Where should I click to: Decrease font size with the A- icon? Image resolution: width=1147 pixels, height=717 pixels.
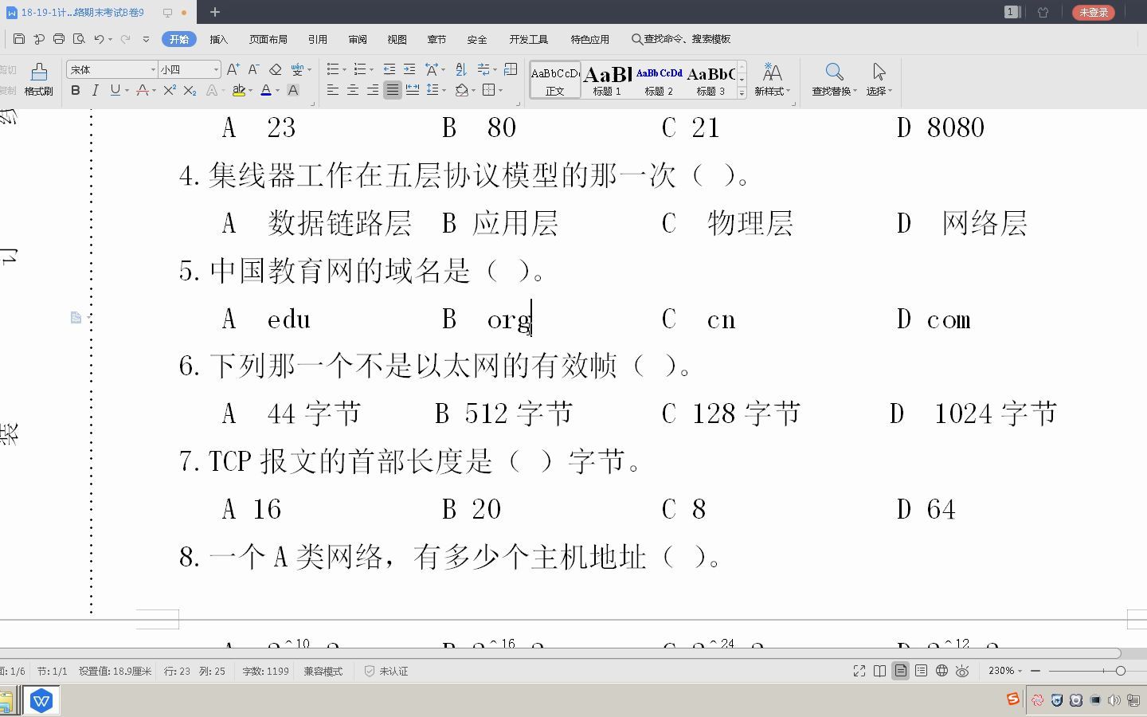coord(253,70)
